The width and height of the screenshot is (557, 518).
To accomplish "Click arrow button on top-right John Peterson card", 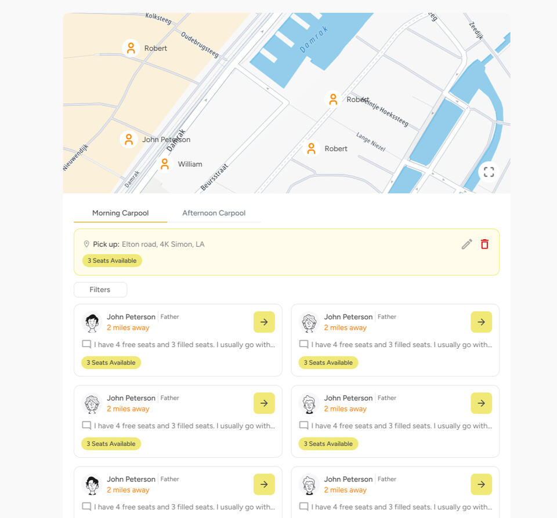I will (x=481, y=322).
